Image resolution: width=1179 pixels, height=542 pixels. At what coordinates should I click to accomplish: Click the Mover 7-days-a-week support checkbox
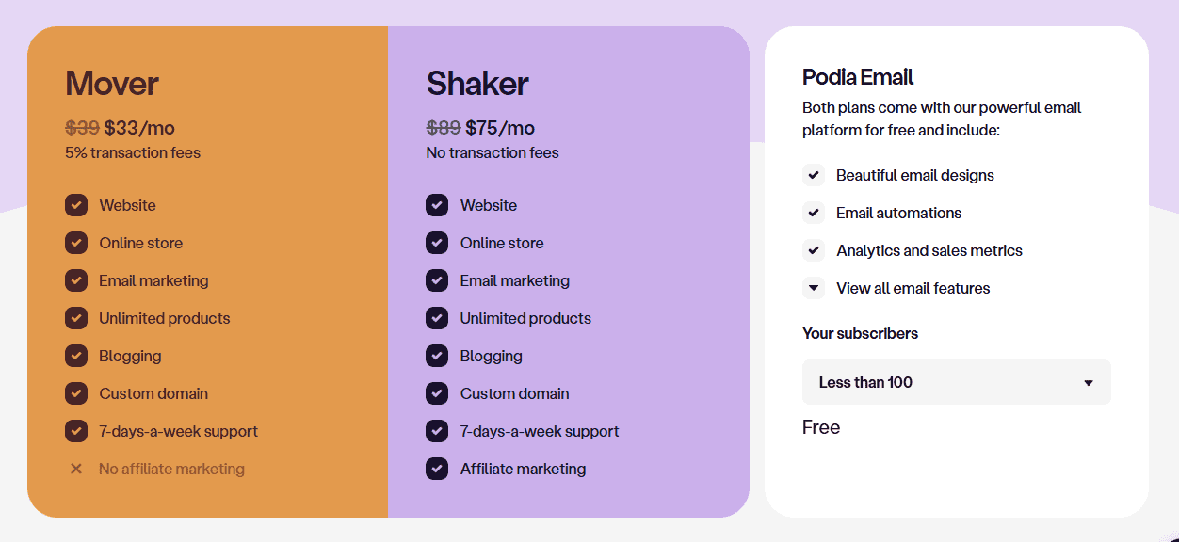tap(76, 431)
